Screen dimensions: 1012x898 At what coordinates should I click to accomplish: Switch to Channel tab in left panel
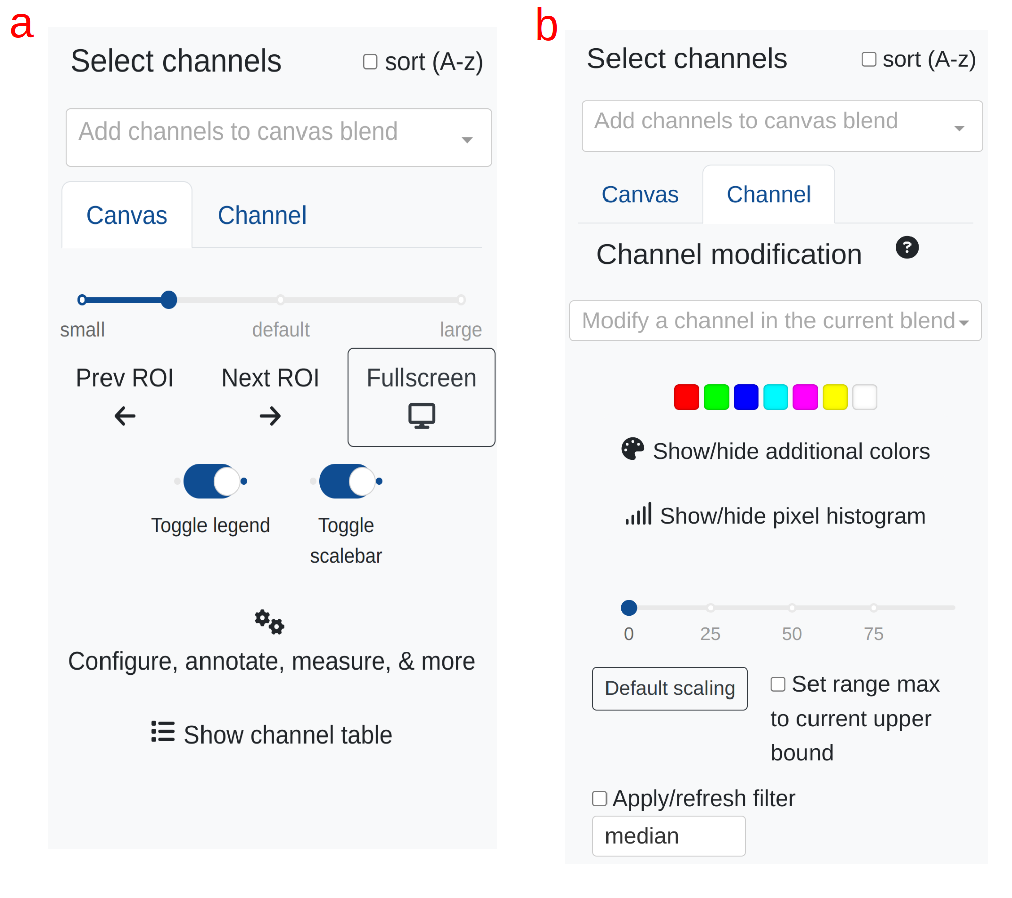262,216
